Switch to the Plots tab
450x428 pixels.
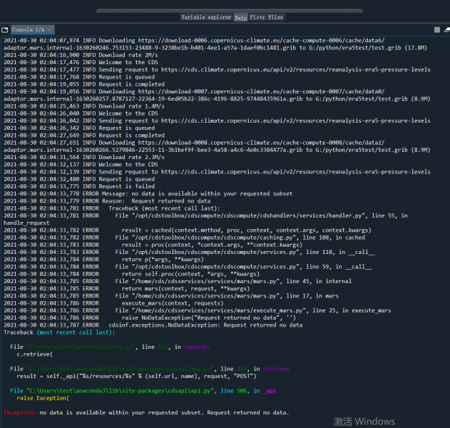click(x=257, y=16)
